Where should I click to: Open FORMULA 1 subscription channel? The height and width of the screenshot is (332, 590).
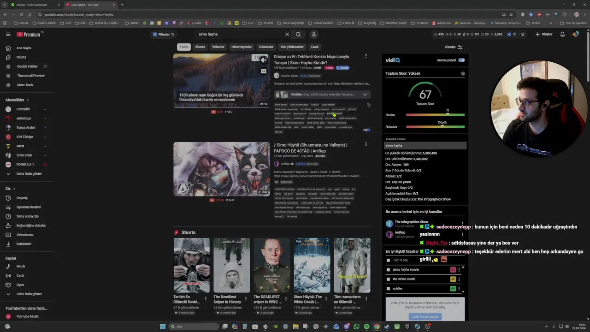coord(26,165)
